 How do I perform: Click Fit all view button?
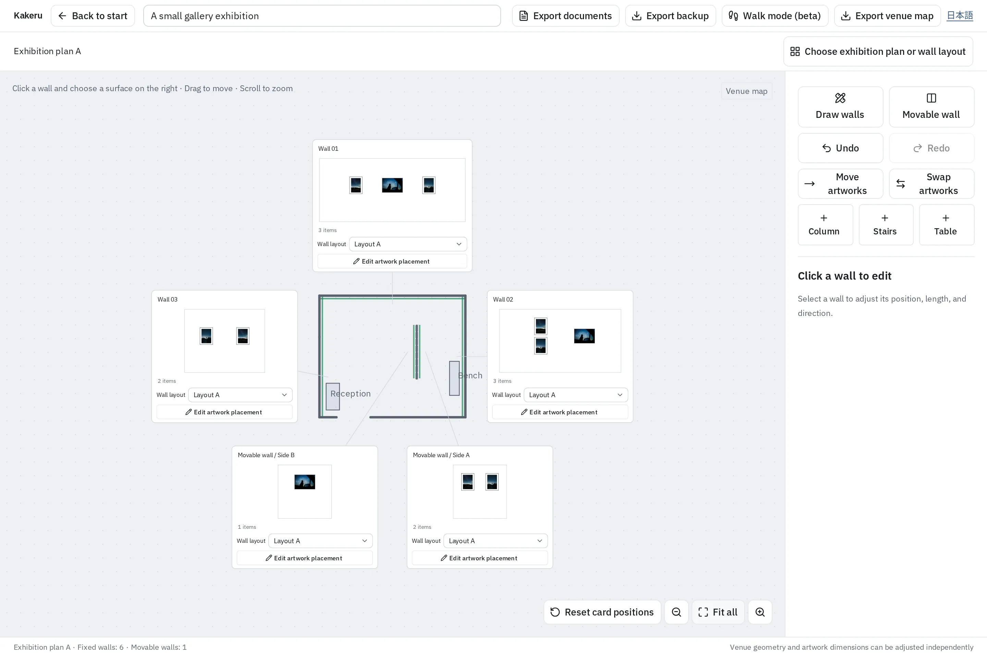point(718,612)
